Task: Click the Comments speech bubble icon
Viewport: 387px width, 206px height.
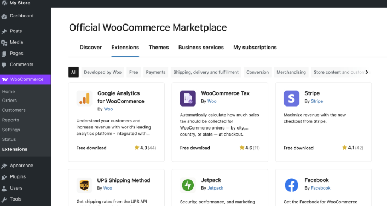Action: tap(4, 65)
